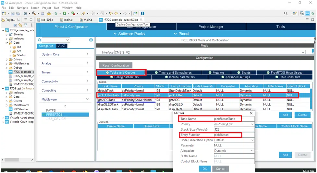Open the Project menu
Image resolution: width=317 pixels, height=173 pixels.
[46, 8]
